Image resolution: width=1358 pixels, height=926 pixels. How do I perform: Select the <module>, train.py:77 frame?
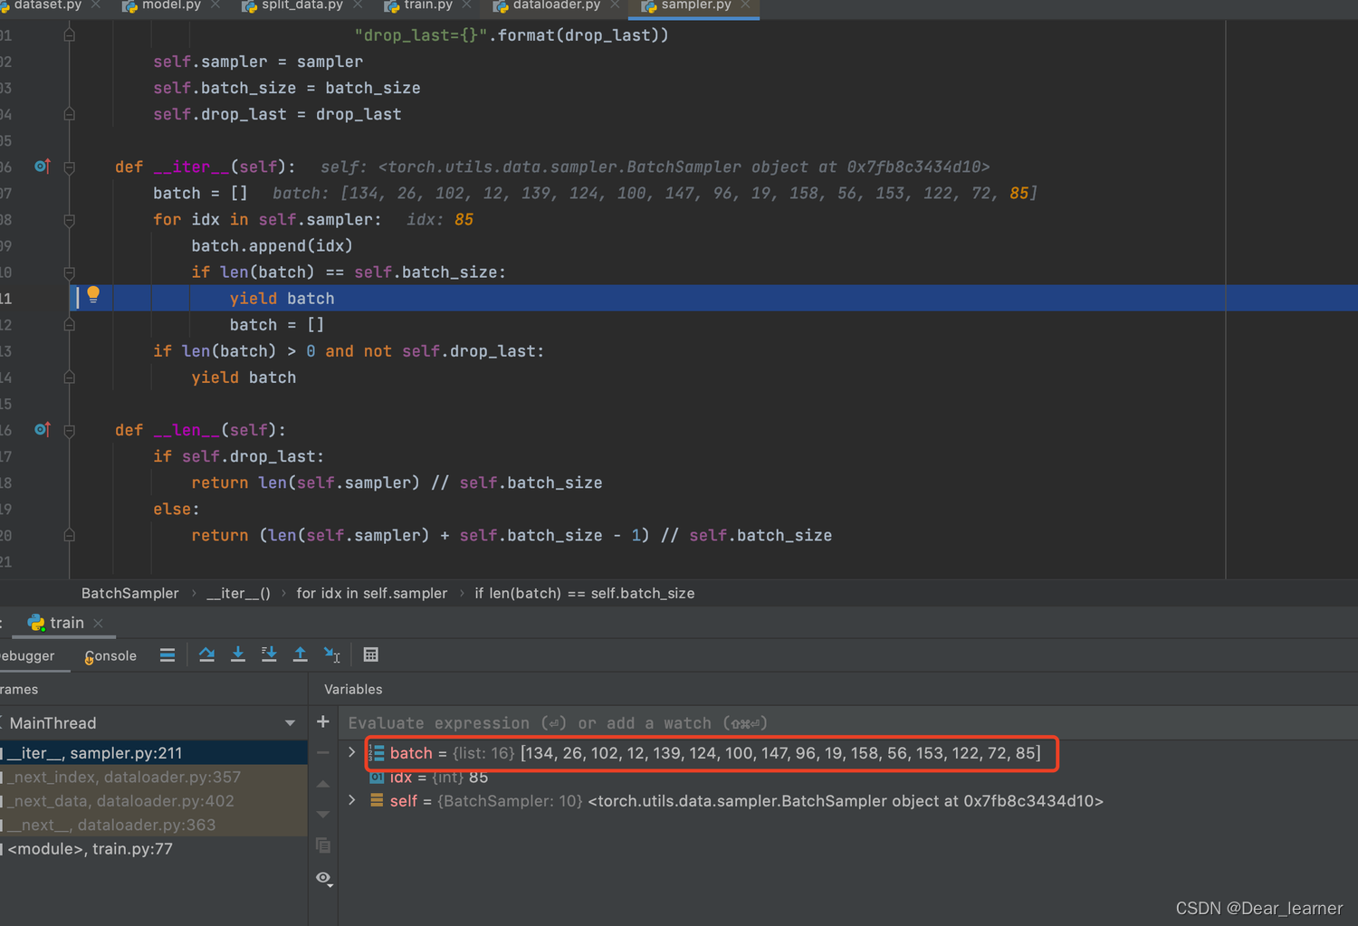[154, 848]
